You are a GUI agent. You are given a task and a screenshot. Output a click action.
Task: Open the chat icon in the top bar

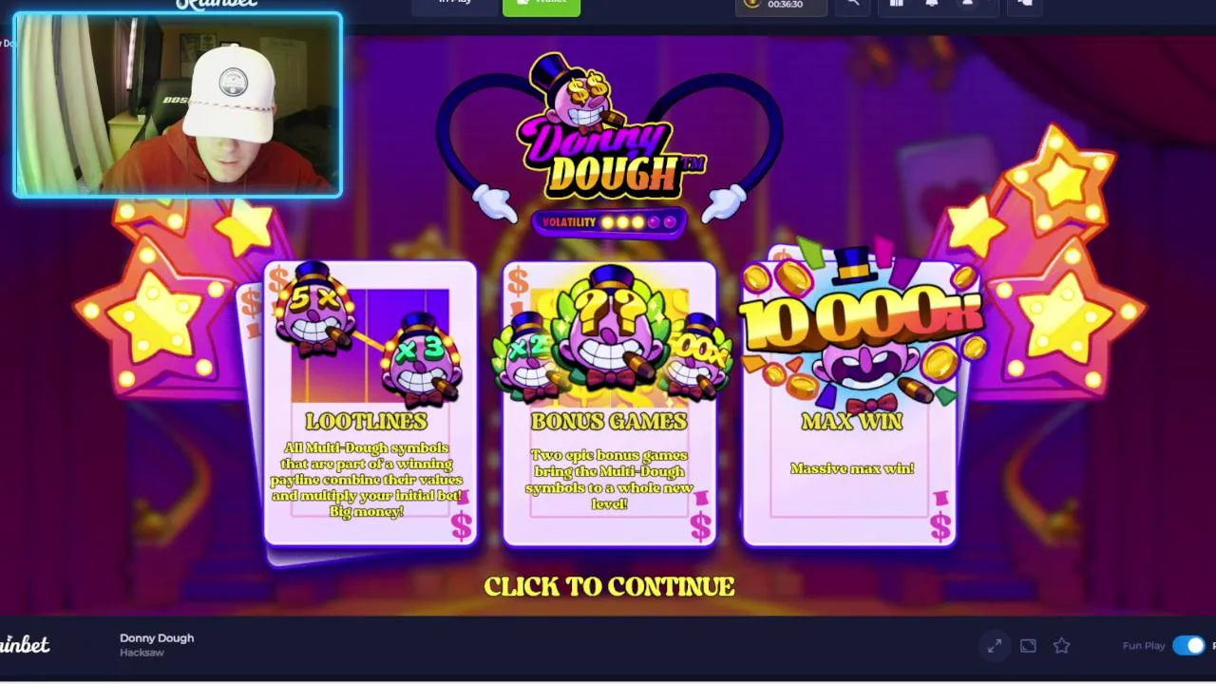pos(1024,5)
